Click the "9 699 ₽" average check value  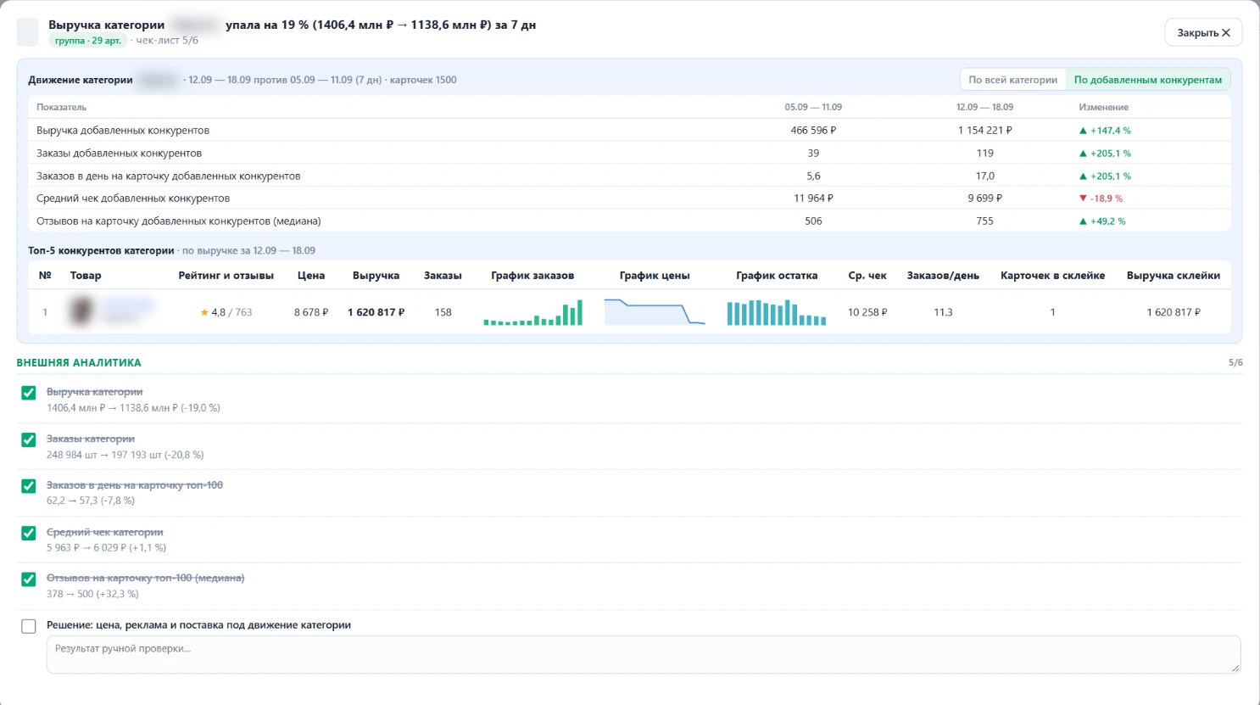[x=984, y=199]
